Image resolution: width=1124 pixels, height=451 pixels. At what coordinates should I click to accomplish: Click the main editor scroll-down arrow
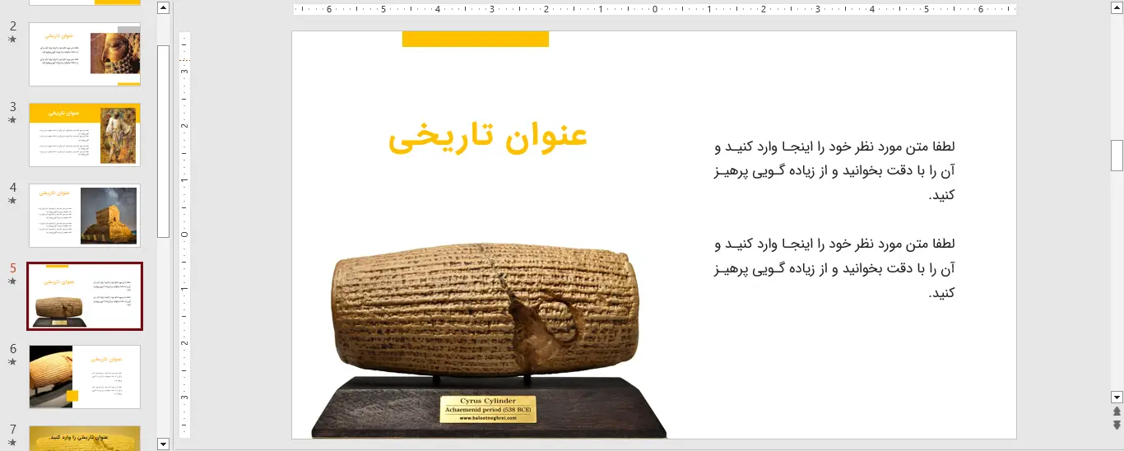coord(1117,396)
